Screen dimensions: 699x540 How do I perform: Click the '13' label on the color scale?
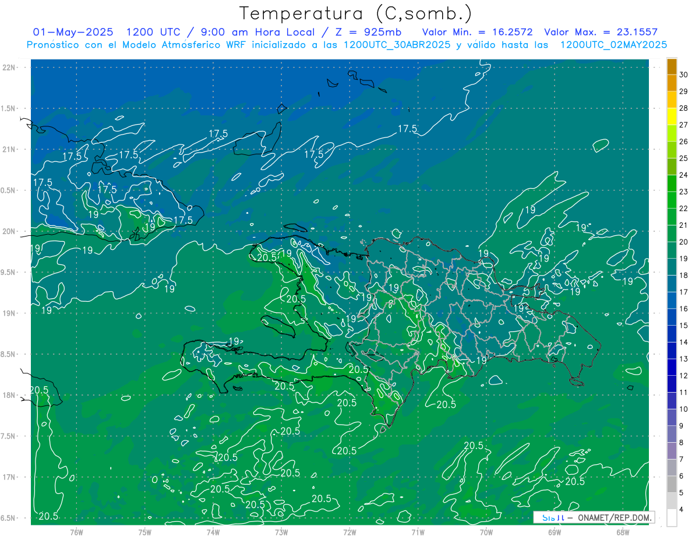[x=684, y=359]
